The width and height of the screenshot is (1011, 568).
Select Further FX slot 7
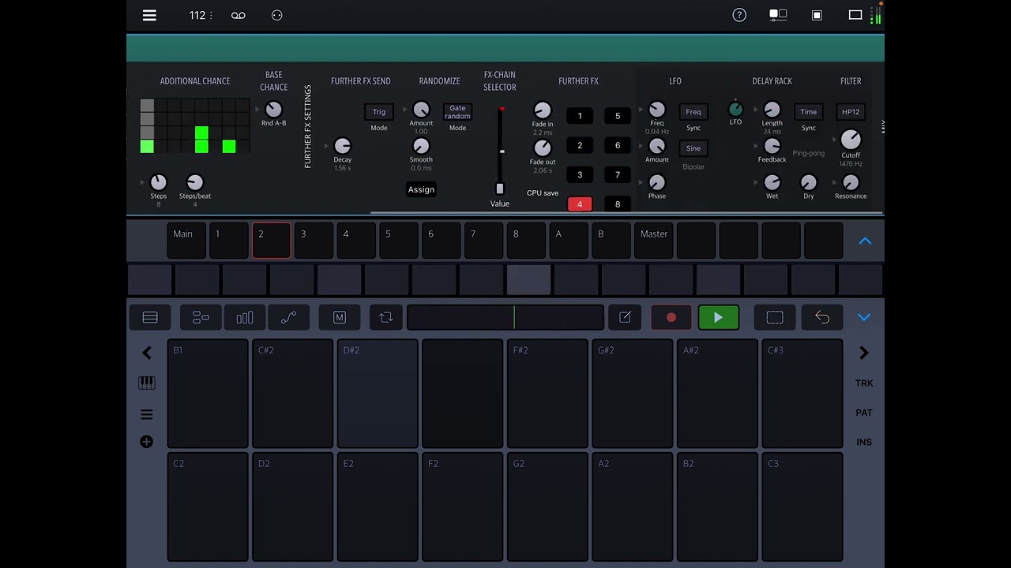click(618, 175)
